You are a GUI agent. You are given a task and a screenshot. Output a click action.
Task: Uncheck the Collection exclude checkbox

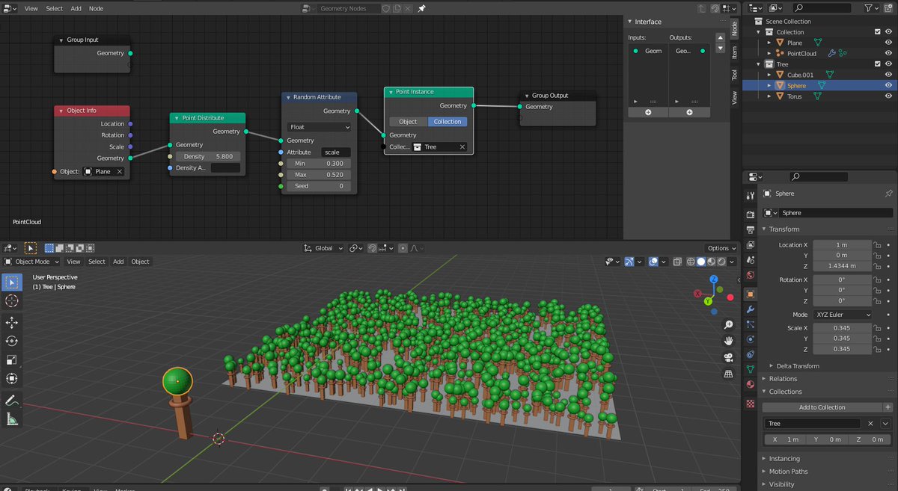[878, 32]
